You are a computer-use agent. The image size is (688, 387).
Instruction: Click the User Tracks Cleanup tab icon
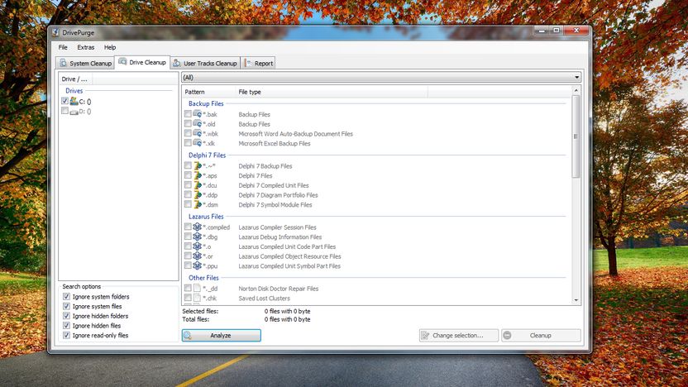pos(177,63)
